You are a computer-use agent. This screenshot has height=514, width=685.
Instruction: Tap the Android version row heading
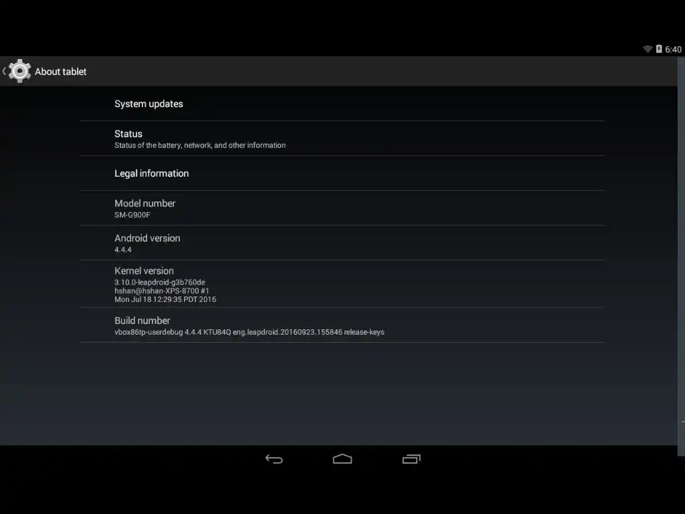click(147, 238)
